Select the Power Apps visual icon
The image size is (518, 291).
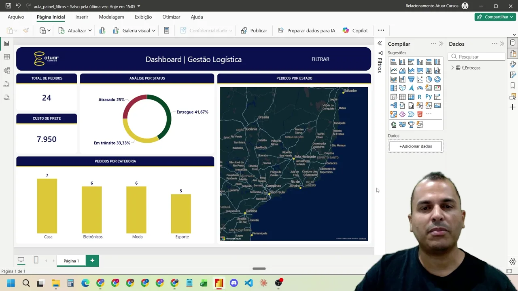402,114
